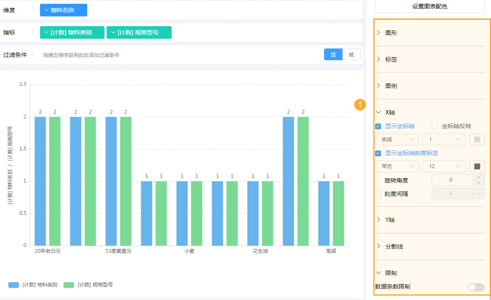Toggle the 数据条数限制 switch
491x300 pixels.
coord(476,287)
